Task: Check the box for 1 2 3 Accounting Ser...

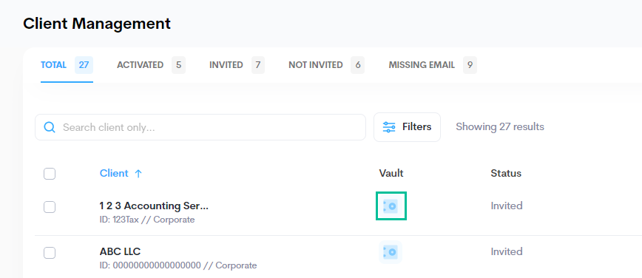Action: pyautogui.click(x=50, y=207)
